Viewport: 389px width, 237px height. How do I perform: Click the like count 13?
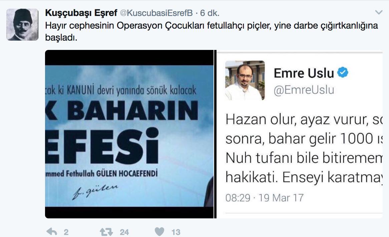point(176,232)
